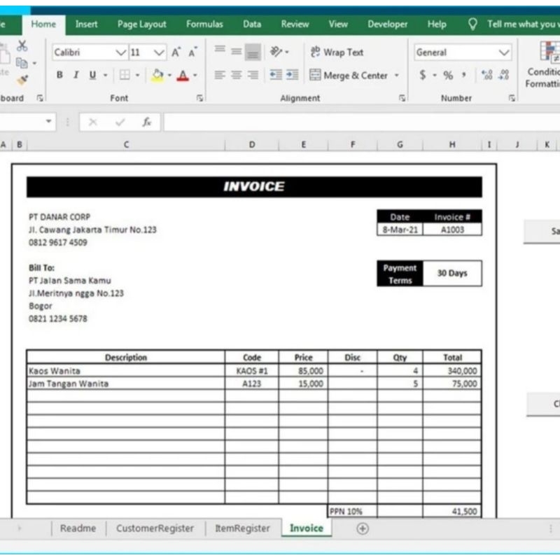560x560 pixels.
Task: Toggle Underline formatting
Action: click(x=92, y=75)
